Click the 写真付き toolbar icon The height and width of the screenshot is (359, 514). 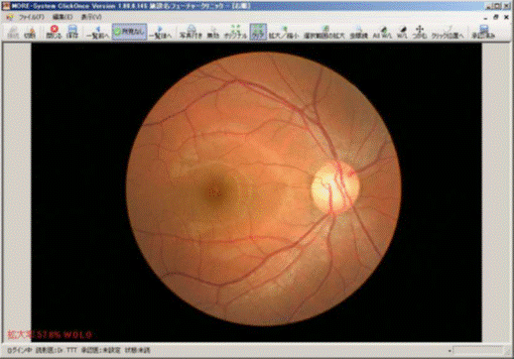pyautogui.click(x=191, y=32)
